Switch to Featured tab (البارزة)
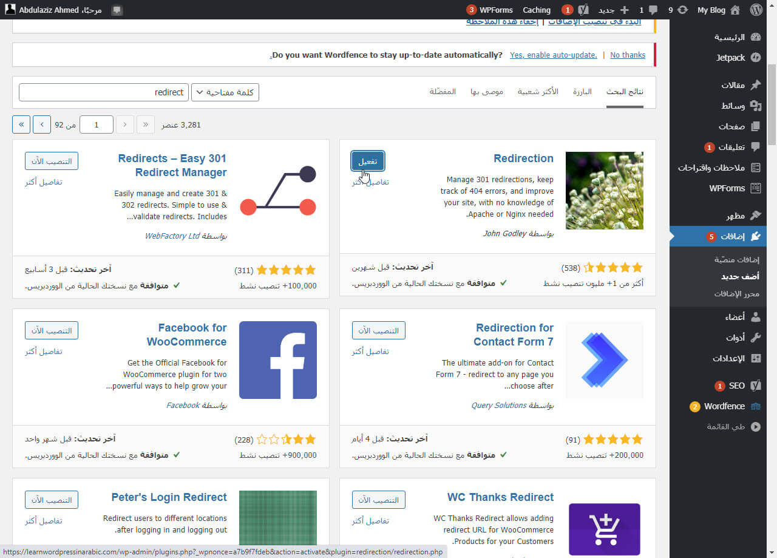This screenshot has width=777, height=558. coord(582,92)
